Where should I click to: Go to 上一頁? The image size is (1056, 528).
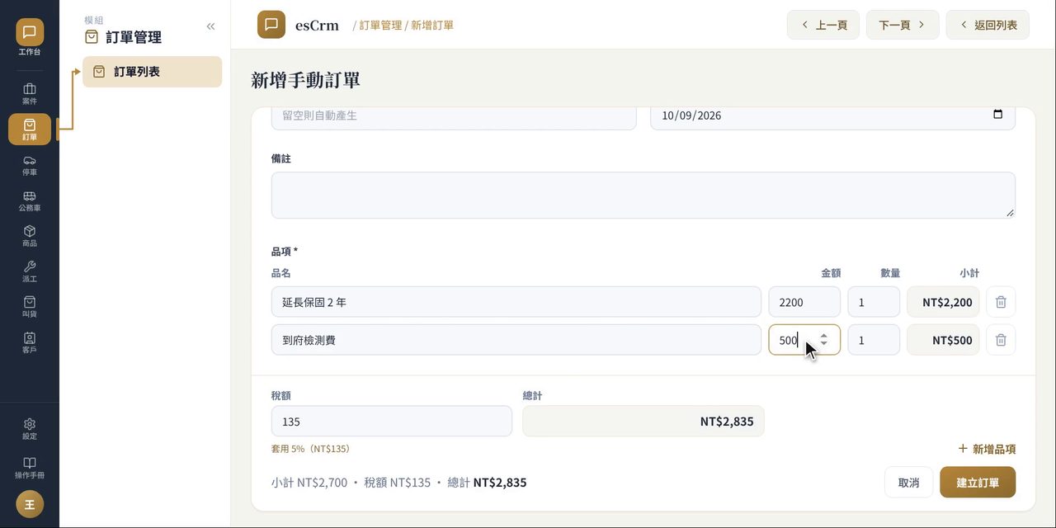[x=823, y=25]
